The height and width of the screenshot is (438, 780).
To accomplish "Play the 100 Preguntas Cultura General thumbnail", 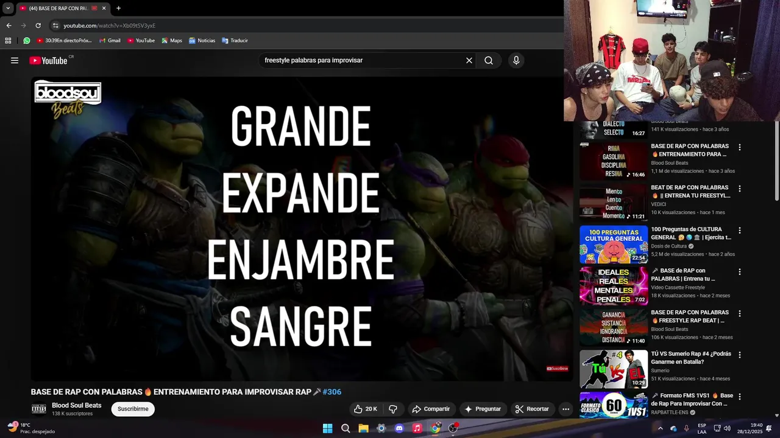I will coord(613,245).
